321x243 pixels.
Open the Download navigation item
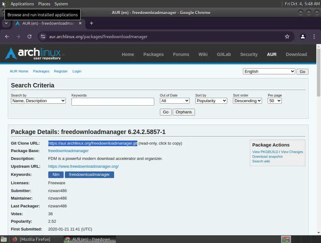[296, 54]
